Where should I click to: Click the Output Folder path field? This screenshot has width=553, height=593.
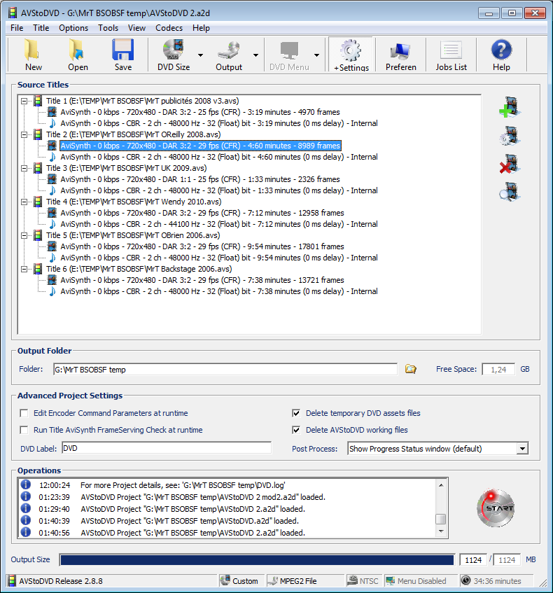[x=225, y=370]
